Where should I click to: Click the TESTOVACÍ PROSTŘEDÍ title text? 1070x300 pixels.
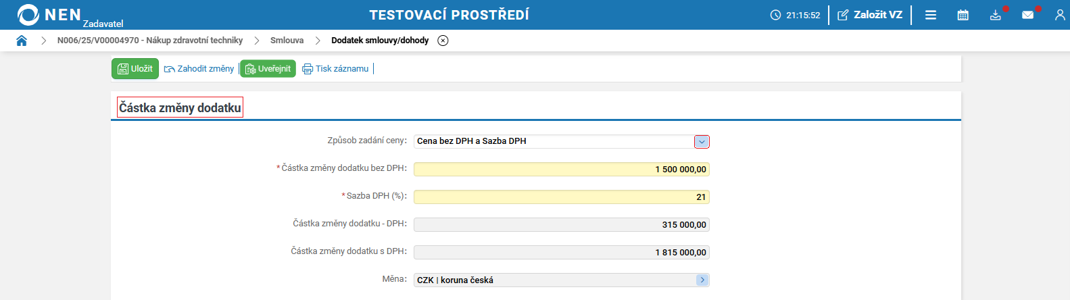[449, 15]
